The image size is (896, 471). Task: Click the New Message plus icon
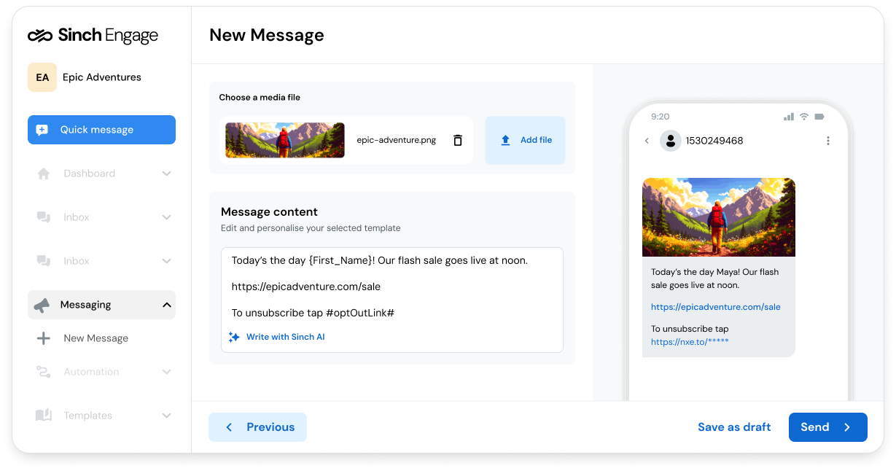tap(44, 338)
